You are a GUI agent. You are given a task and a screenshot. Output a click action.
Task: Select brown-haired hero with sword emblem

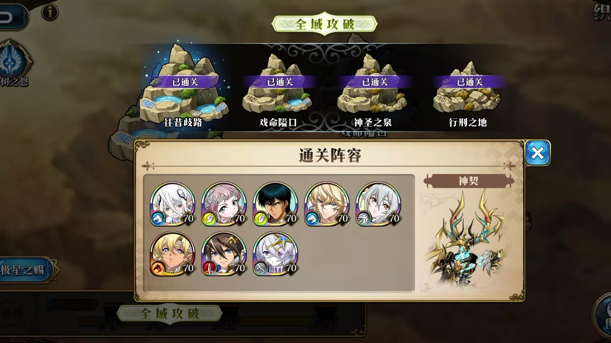tap(224, 254)
